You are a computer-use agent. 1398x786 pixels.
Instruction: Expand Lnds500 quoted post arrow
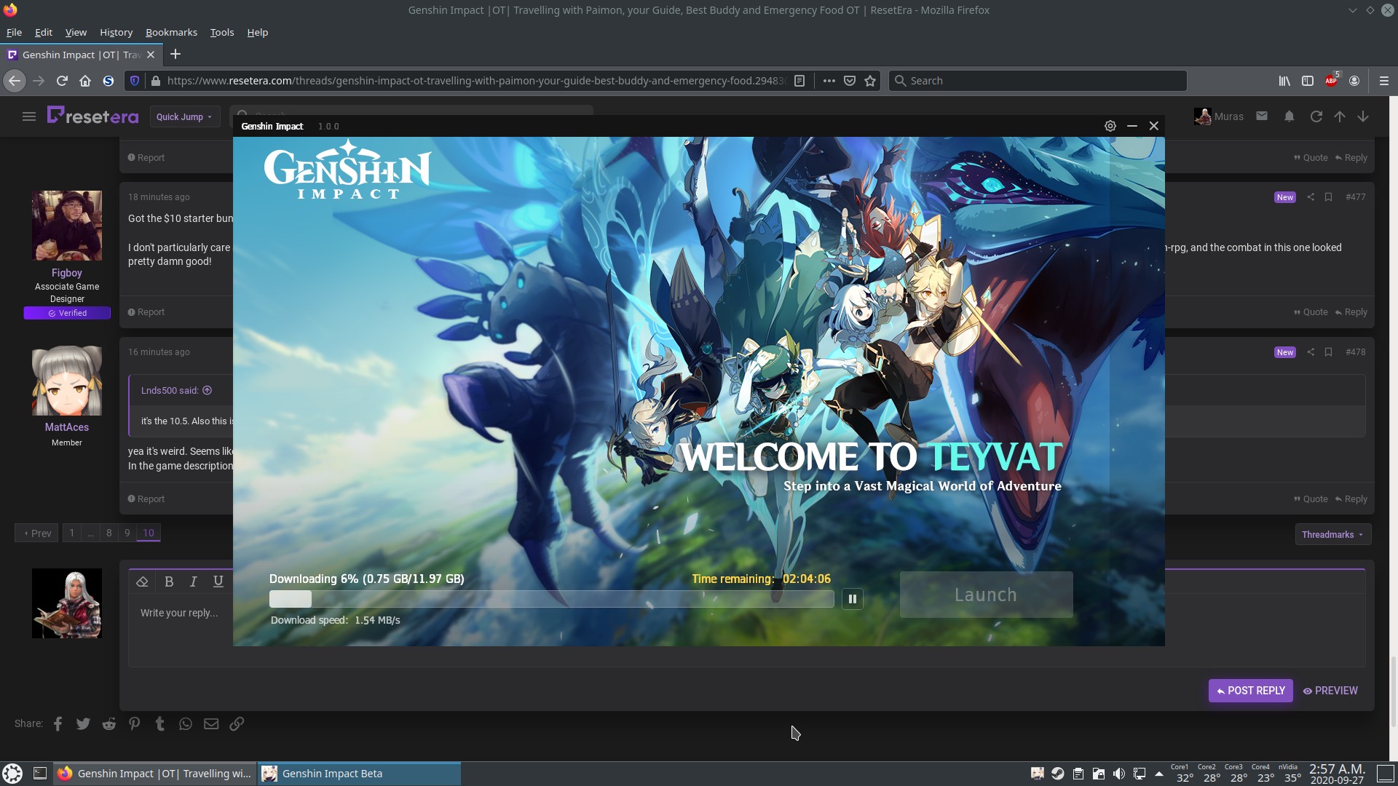[208, 391]
